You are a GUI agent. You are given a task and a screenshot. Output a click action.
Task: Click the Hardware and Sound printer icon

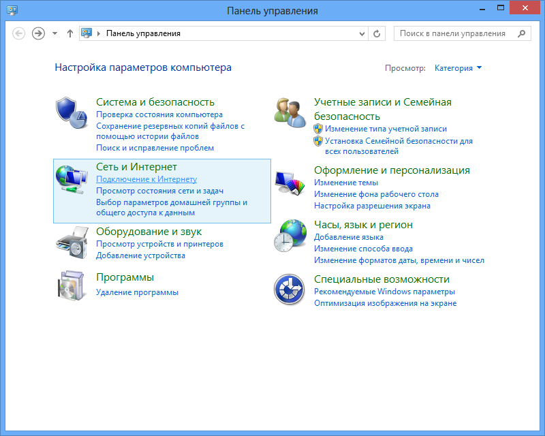(71, 242)
